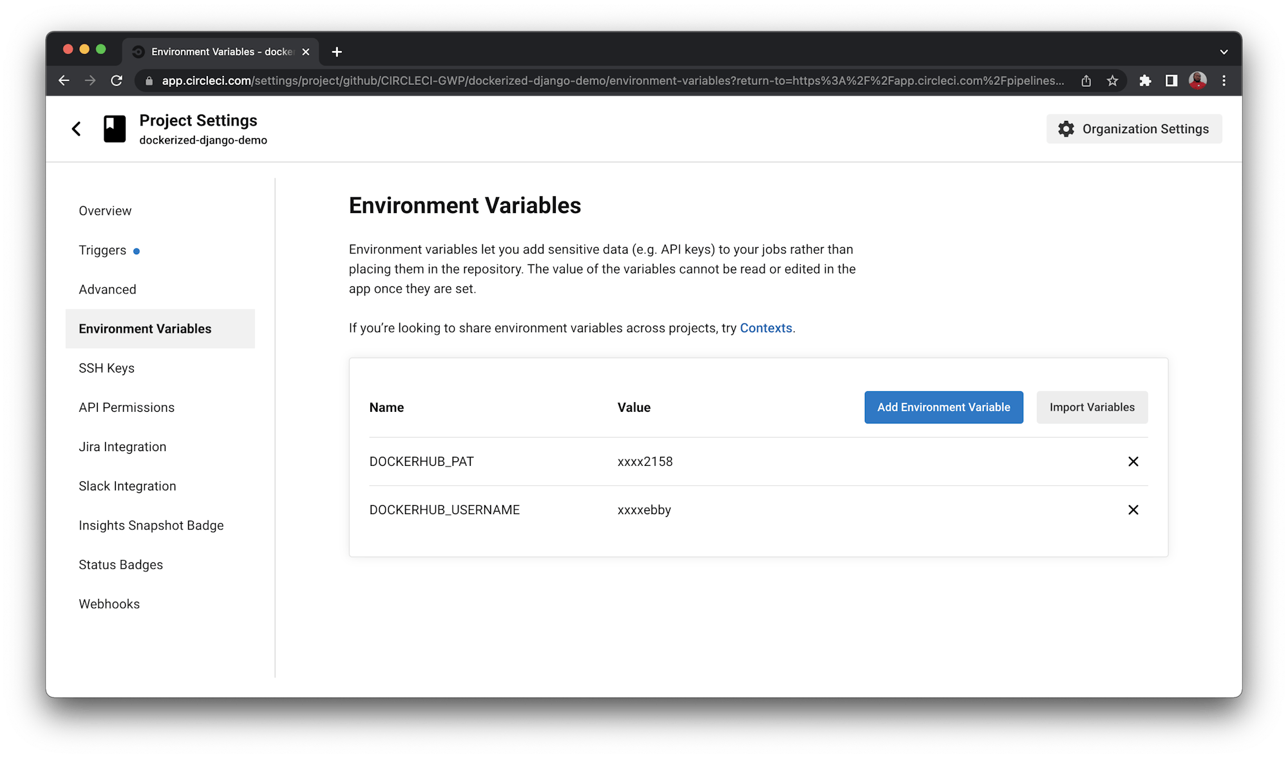Open the browser extensions puzzle icon
1288x758 pixels.
click(x=1146, y=80)
